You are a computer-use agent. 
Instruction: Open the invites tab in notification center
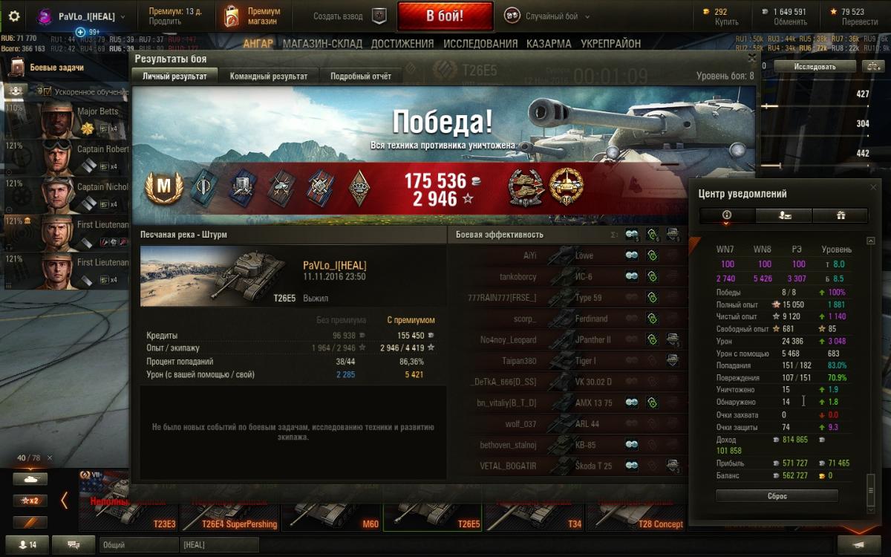click(x=783, y=215)
